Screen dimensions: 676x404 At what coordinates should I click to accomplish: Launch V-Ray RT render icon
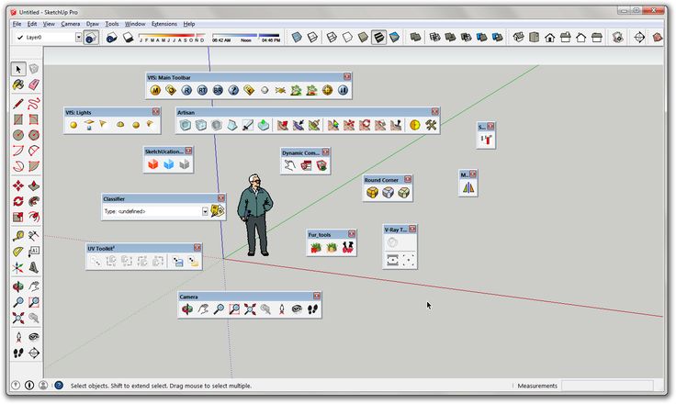202,90
